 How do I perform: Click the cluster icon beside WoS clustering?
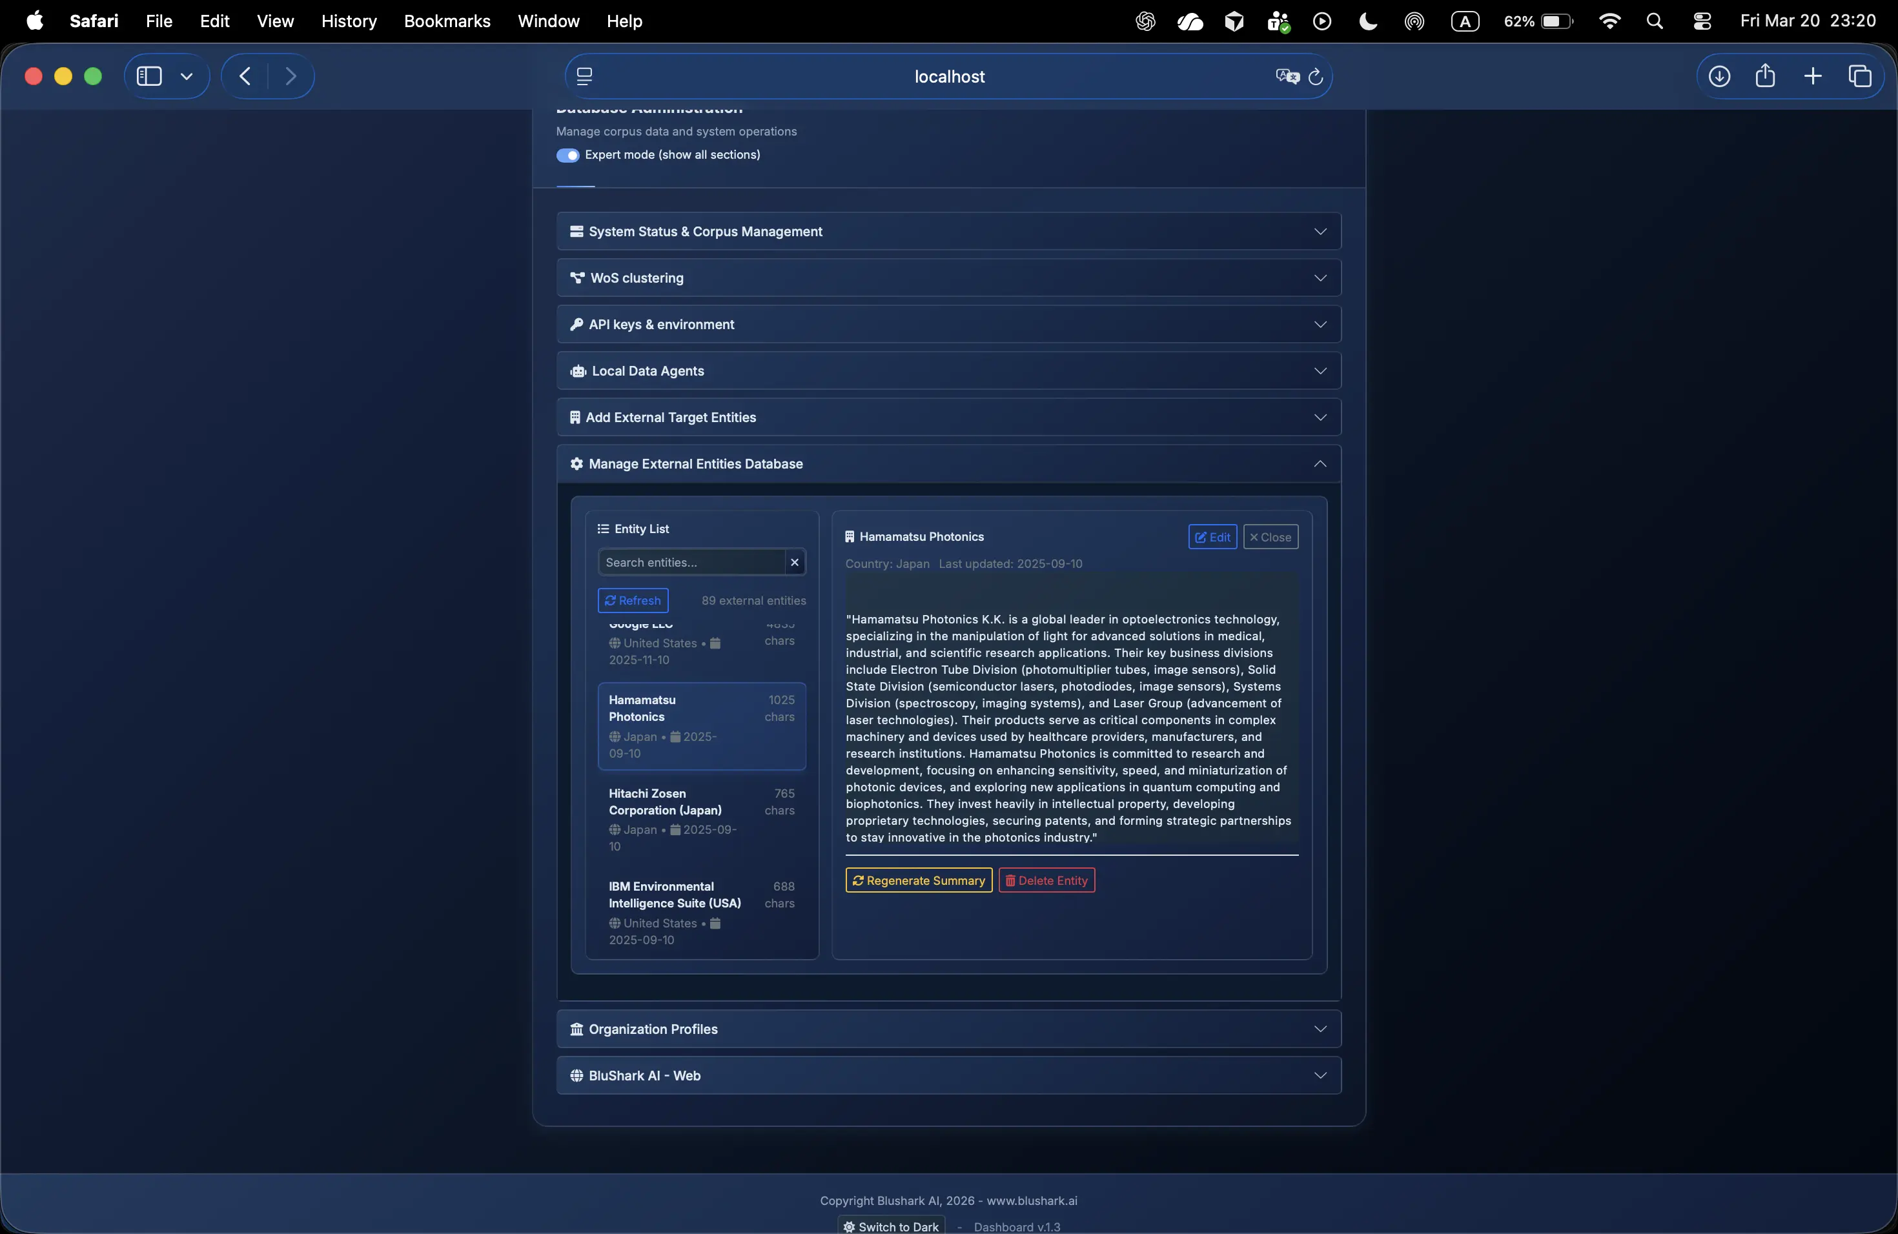point(577,278)
